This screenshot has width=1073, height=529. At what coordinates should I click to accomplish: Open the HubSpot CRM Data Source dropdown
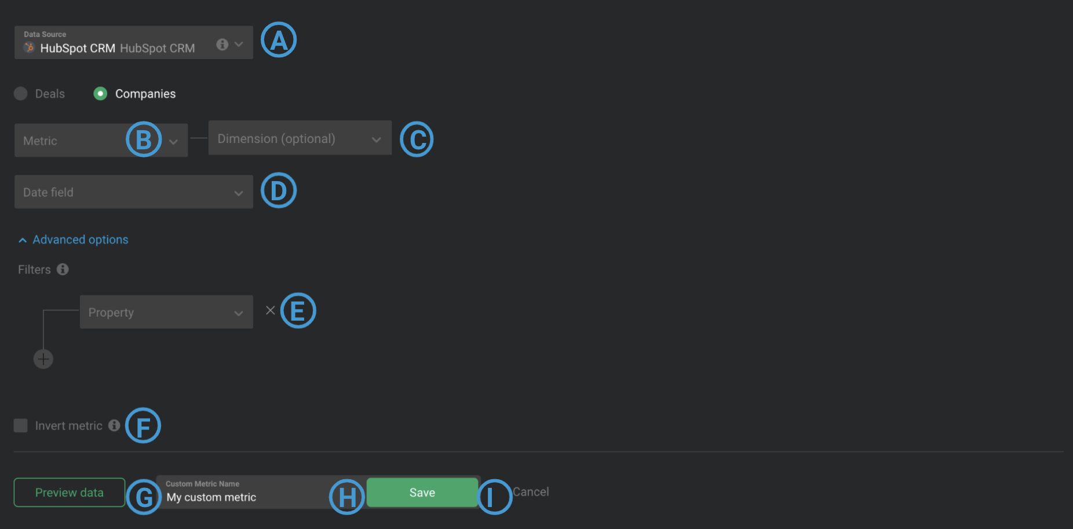pyautogui.click(x=134, y=42)
